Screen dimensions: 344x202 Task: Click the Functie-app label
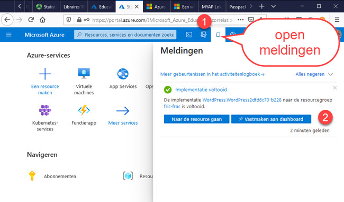[84, 123]
